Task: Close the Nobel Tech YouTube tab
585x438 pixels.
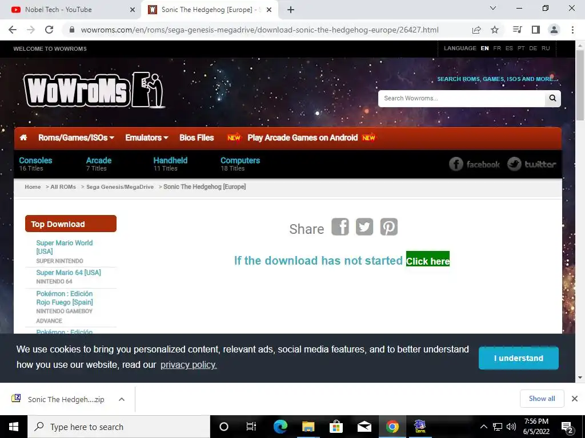Action: tap(133, 10)
